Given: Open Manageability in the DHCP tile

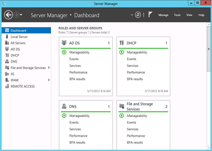Looking at the screenshot, I should point(137,52).
